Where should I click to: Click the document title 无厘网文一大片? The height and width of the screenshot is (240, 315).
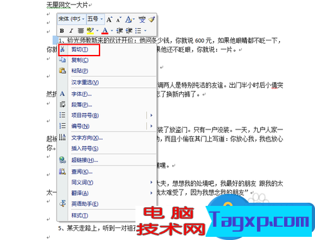(x=67, y=5)
